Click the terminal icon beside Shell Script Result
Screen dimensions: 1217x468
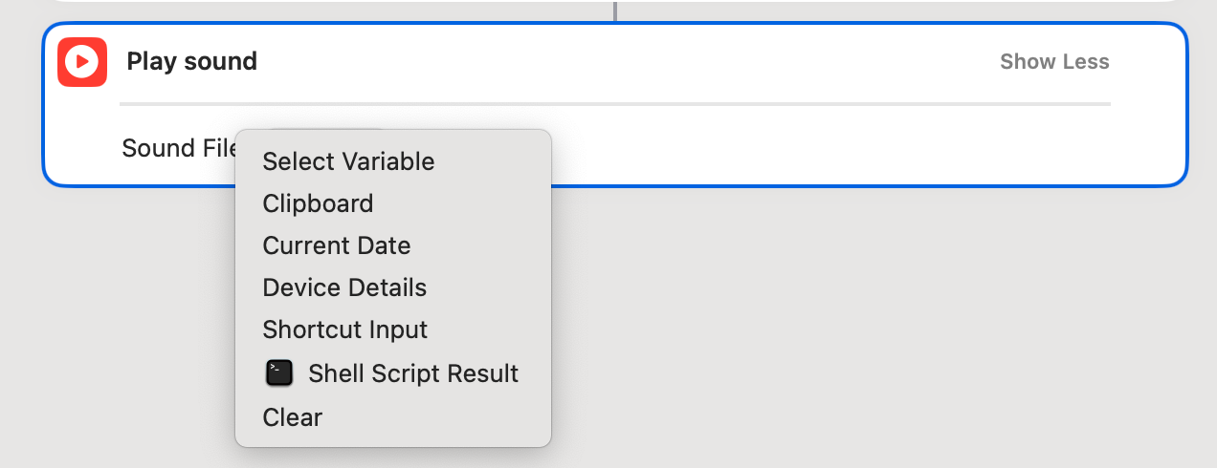pos(279,373)
